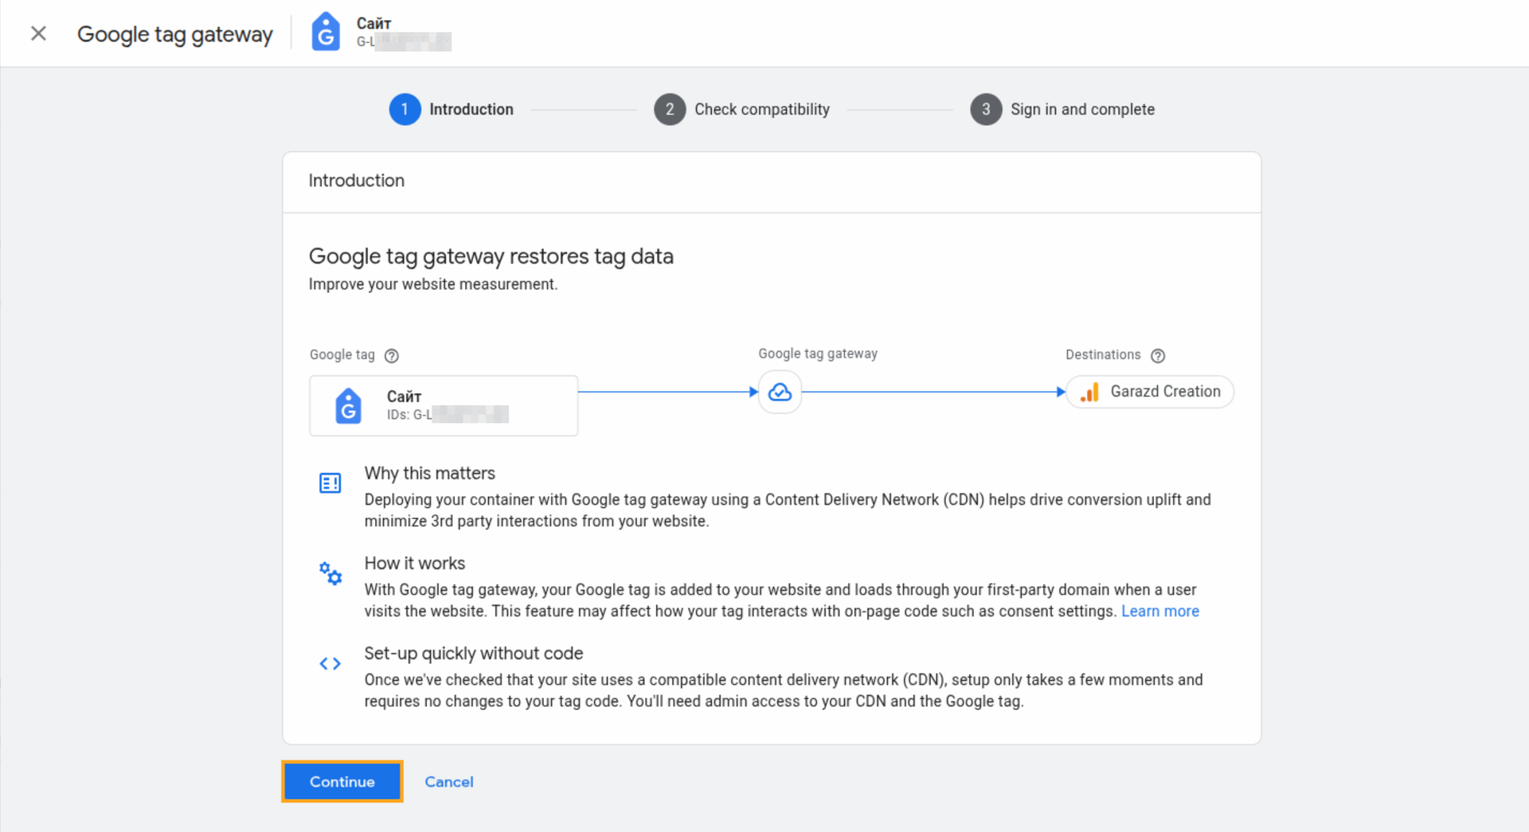Click the Google tag gateway cloud icon
The image size is (1529, 832).
click(780, 392)
